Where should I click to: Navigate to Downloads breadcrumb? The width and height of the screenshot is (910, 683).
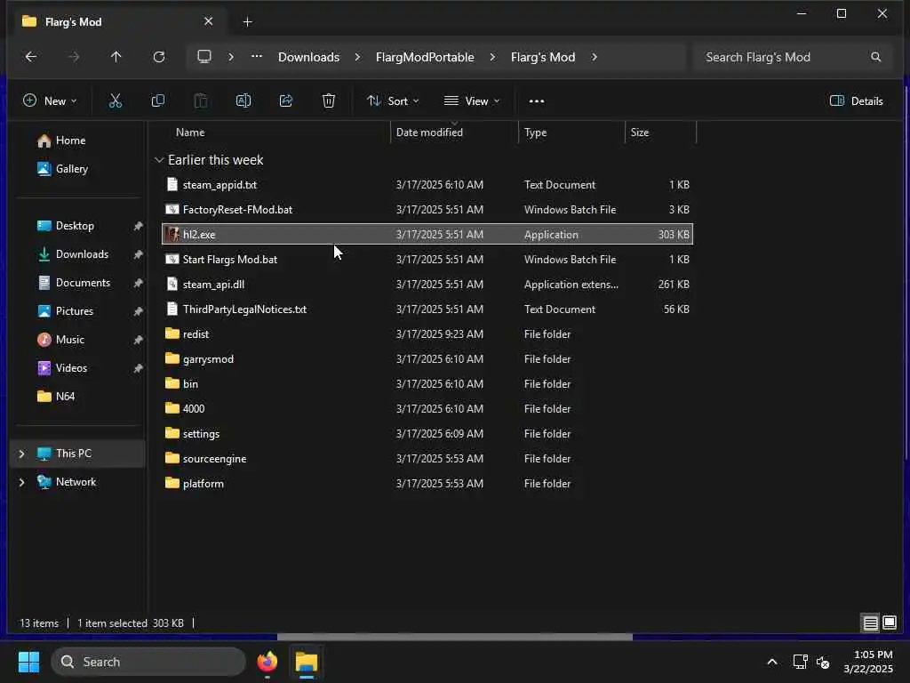tap(308, 57)
